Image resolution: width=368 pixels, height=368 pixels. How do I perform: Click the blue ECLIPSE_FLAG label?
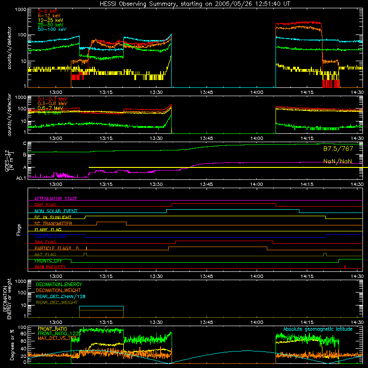(50, 236)
